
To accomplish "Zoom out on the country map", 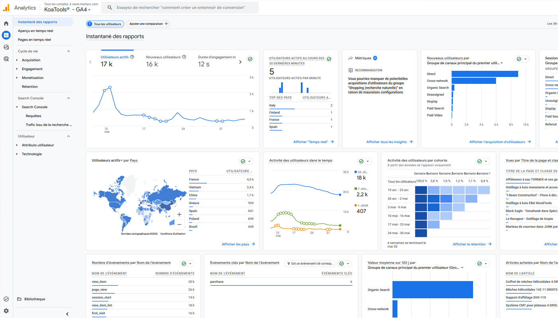I will coord(179,225).
